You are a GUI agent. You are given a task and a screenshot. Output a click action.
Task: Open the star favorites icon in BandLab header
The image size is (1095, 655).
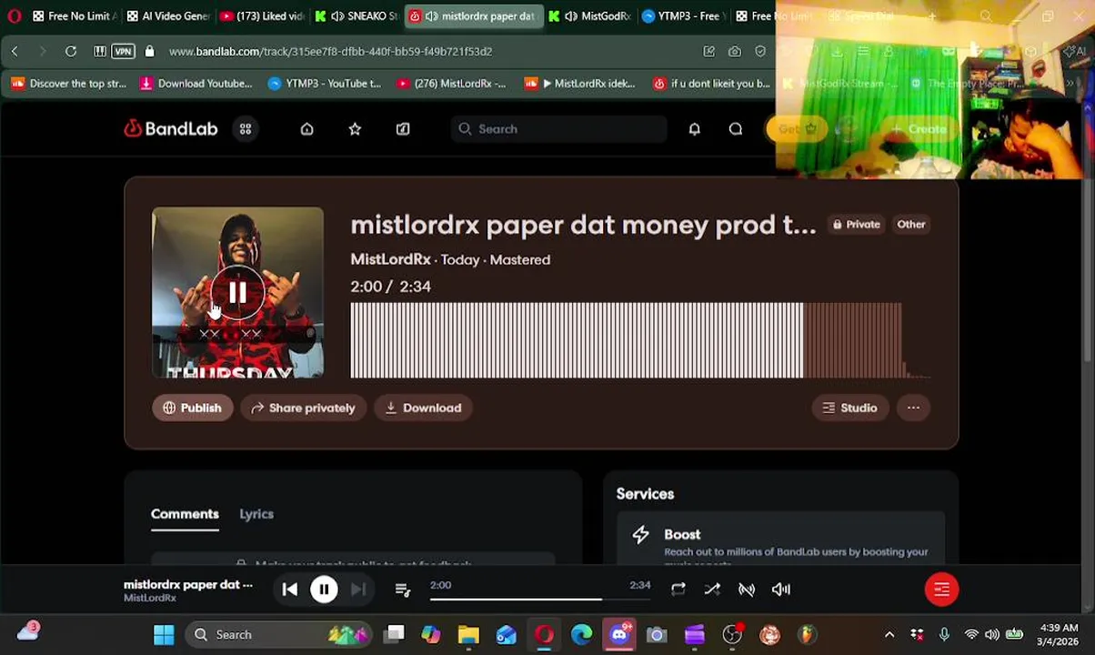[x=355, y=129]
